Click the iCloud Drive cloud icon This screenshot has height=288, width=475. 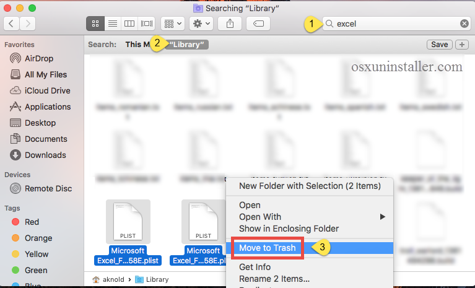pos(15,90)
